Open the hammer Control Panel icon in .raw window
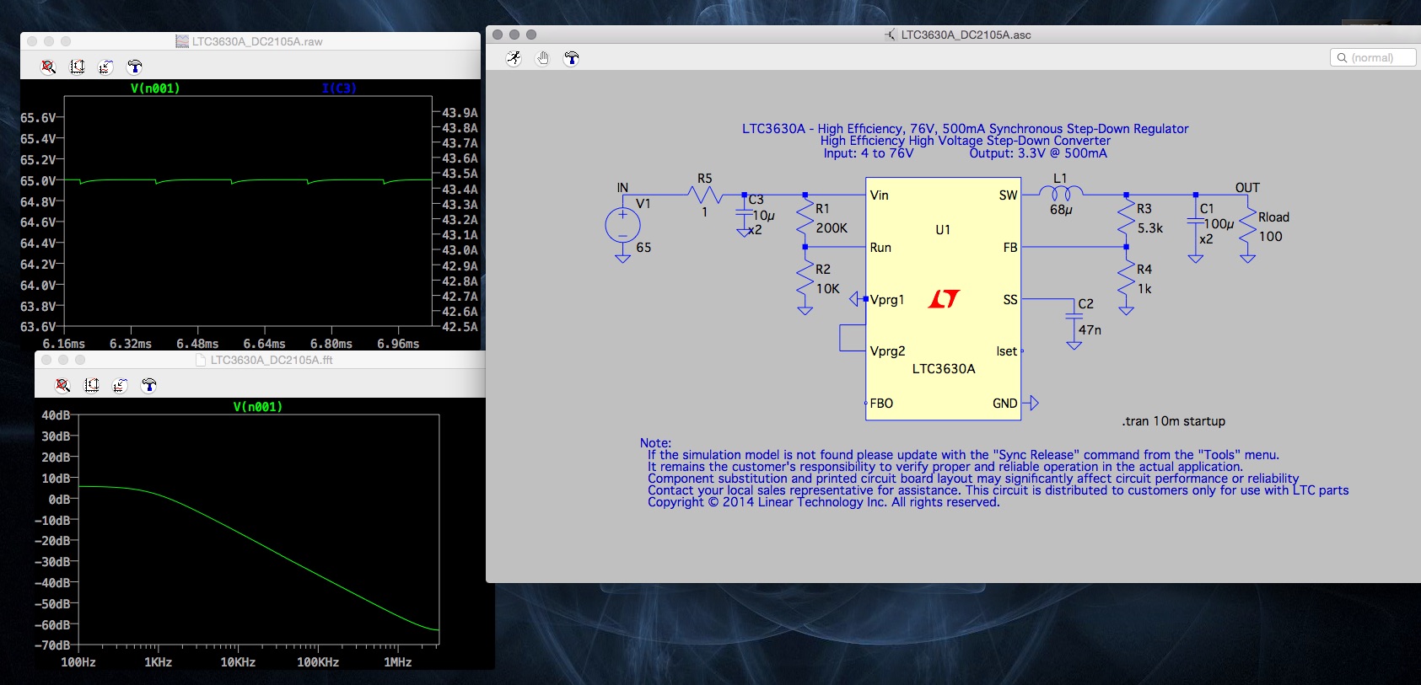Screen dimensions: 1421x685 point(134,67)
